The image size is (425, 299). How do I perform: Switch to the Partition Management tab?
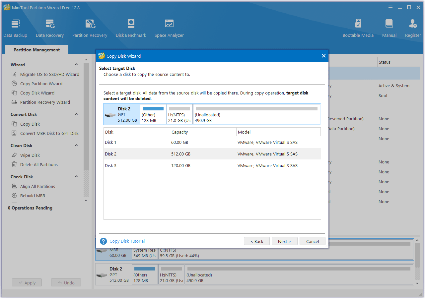pos(37,50)
